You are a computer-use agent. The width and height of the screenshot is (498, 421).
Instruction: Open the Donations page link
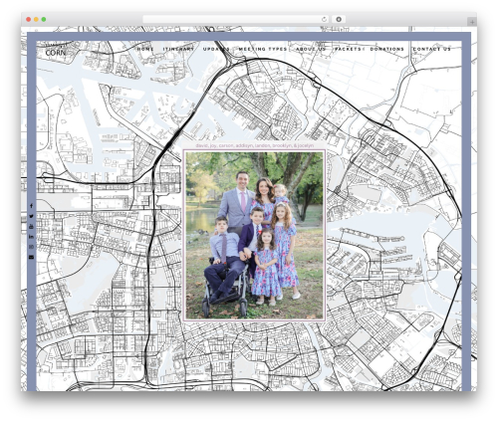[387, 49]
